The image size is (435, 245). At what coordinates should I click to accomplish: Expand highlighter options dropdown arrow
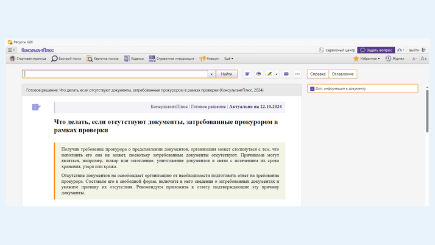click(x=277, y=74)
